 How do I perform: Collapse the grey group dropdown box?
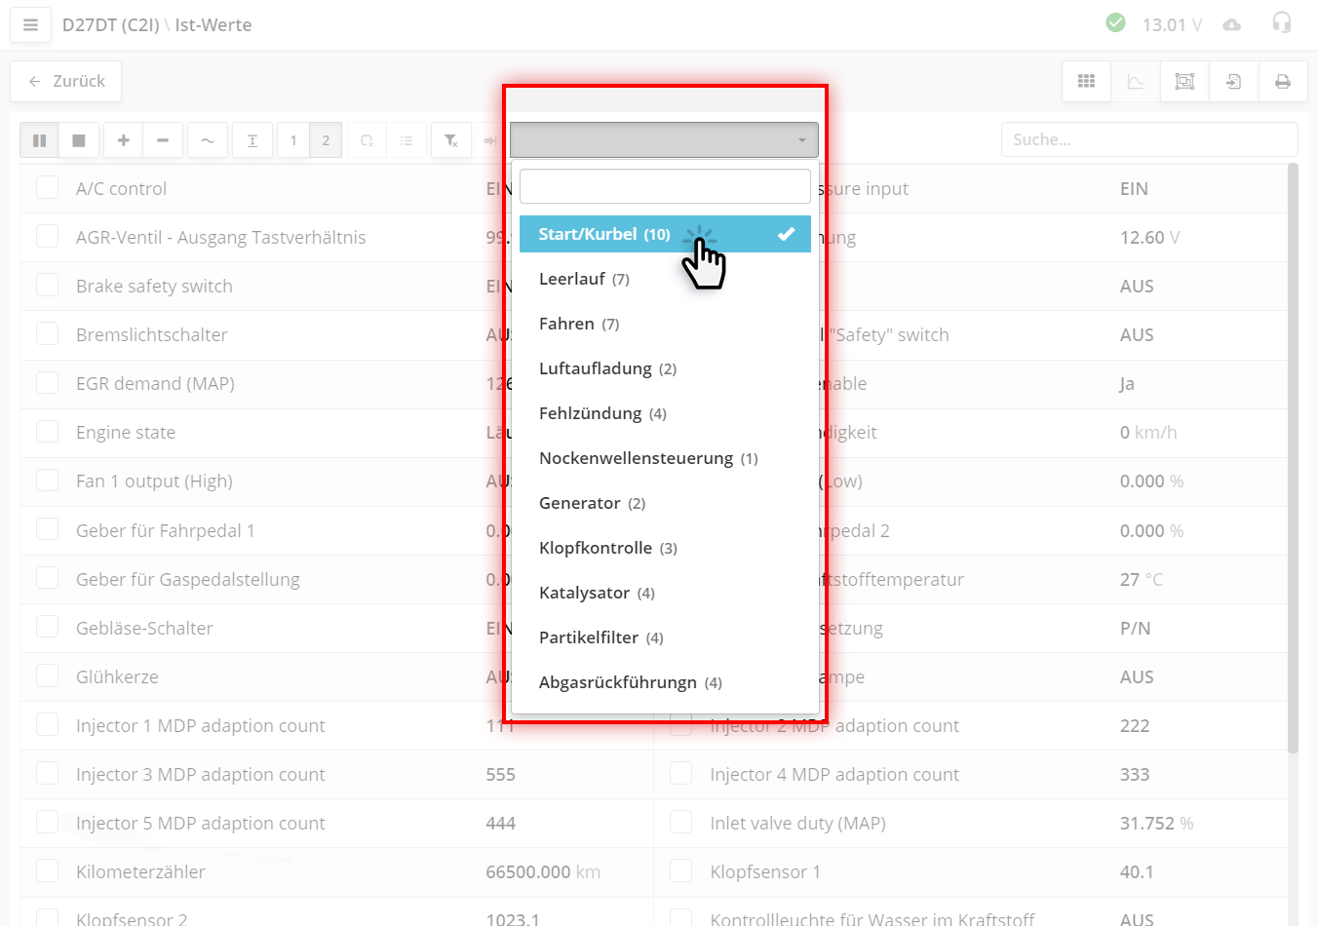(x=664, y=140)
